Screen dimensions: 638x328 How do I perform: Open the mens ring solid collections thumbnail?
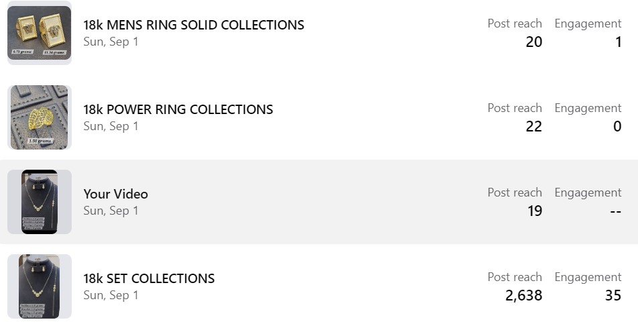click(x=40, y=33)
